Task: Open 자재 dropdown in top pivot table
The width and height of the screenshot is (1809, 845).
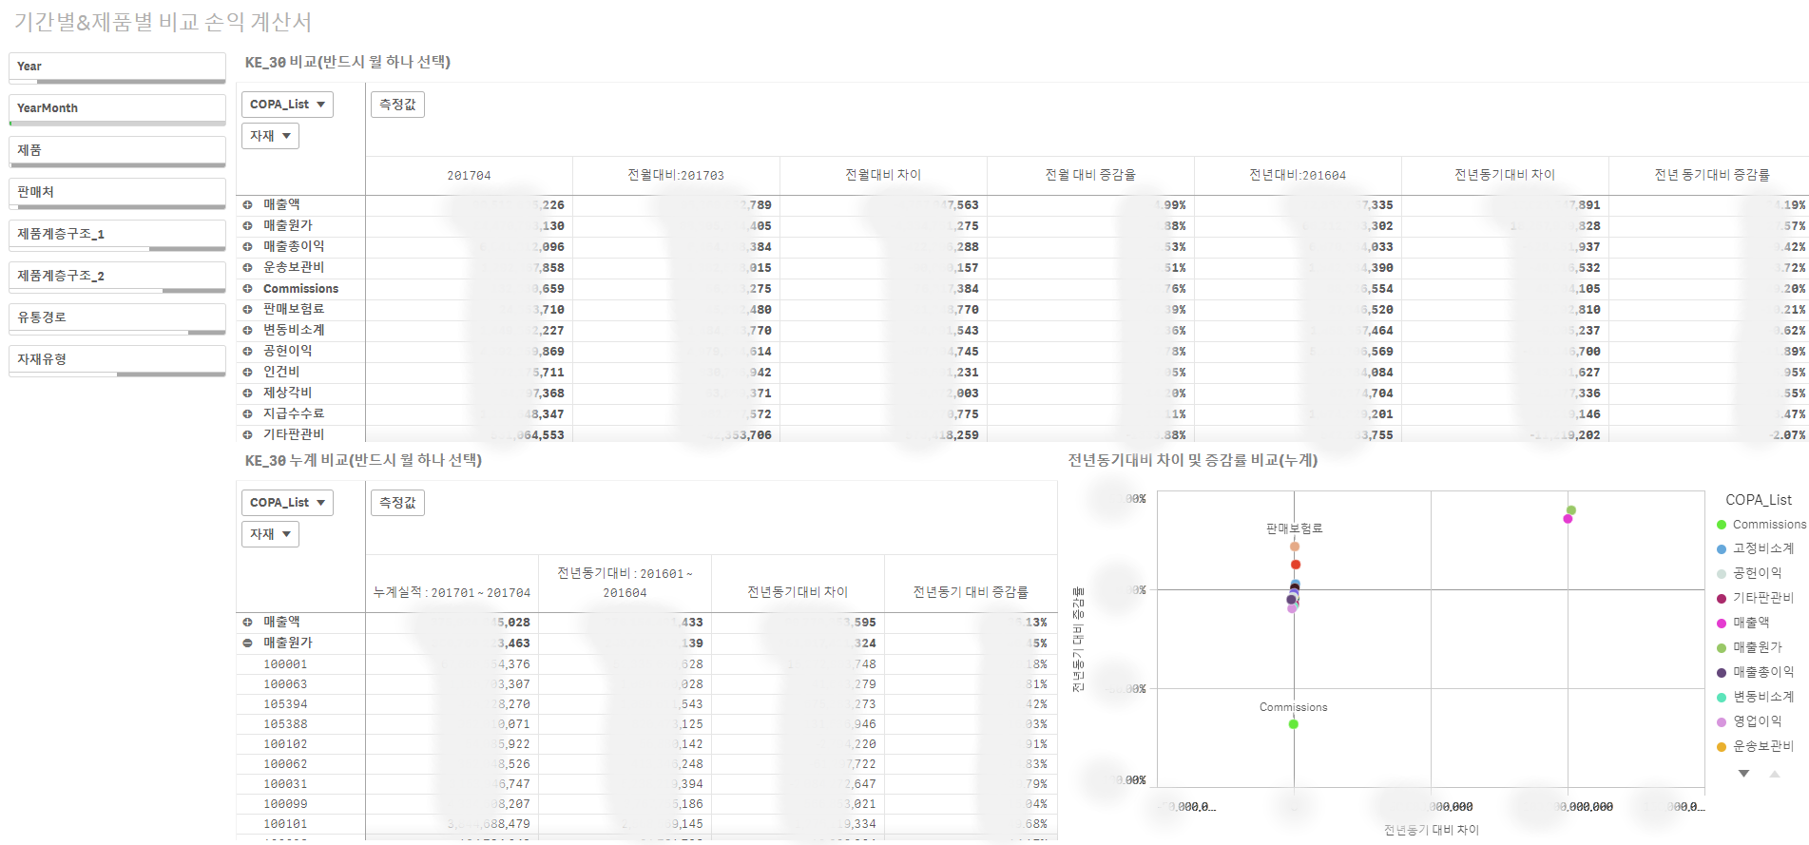Action: click(270, 136)
